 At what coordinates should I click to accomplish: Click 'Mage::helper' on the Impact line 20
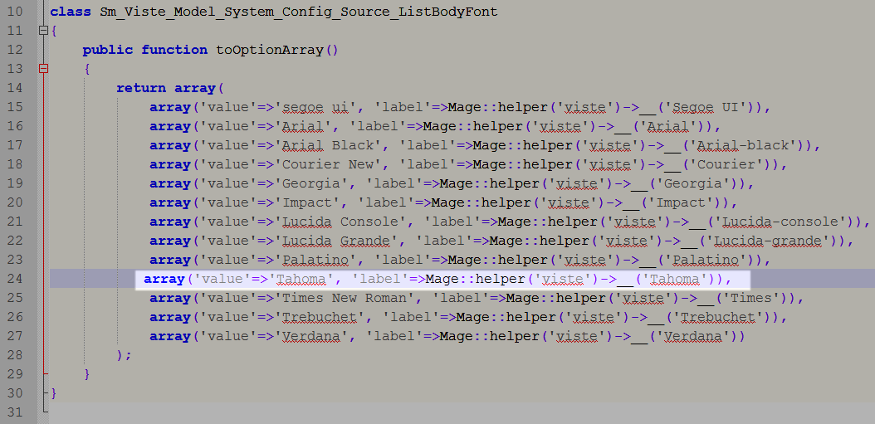pos(481,202)
